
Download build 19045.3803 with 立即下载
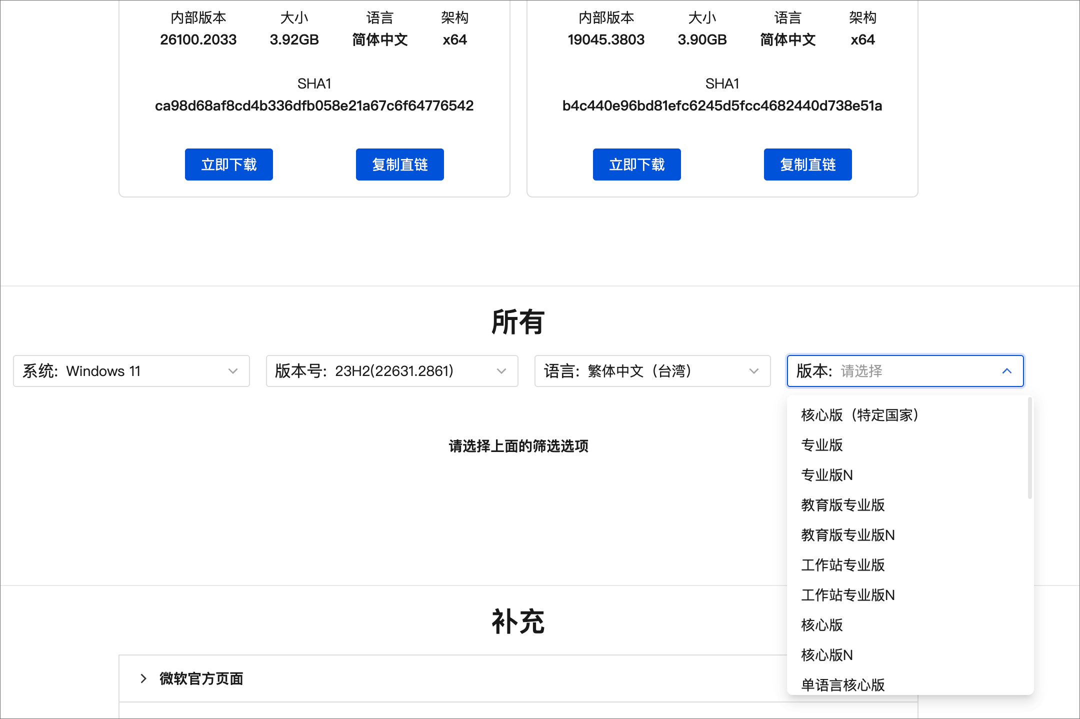click(636, 164)
